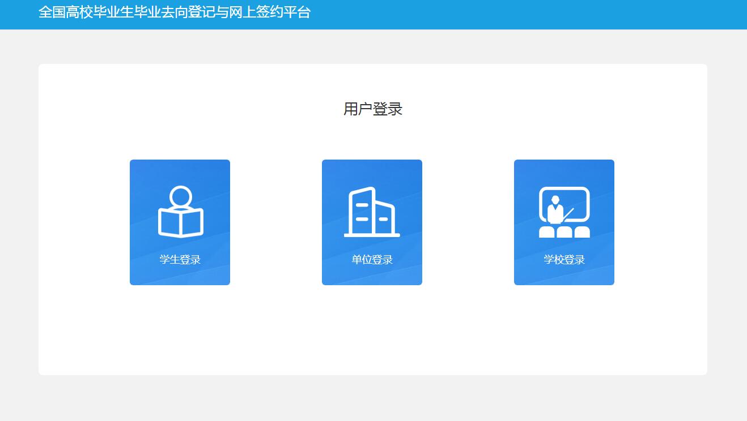
Task: Click the round head of the student icon
Action: (x=180, y=197)
